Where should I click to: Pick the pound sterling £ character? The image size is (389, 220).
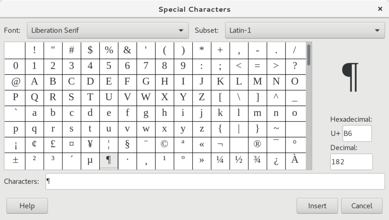point(53,145)
